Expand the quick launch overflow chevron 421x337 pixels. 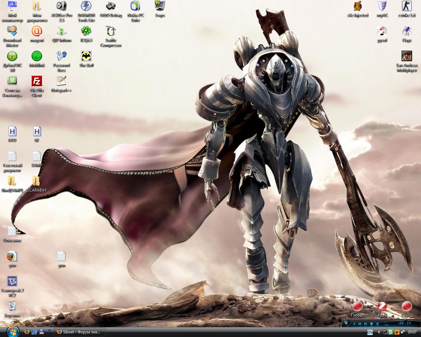pyautogui.click(x=50, y=330)
